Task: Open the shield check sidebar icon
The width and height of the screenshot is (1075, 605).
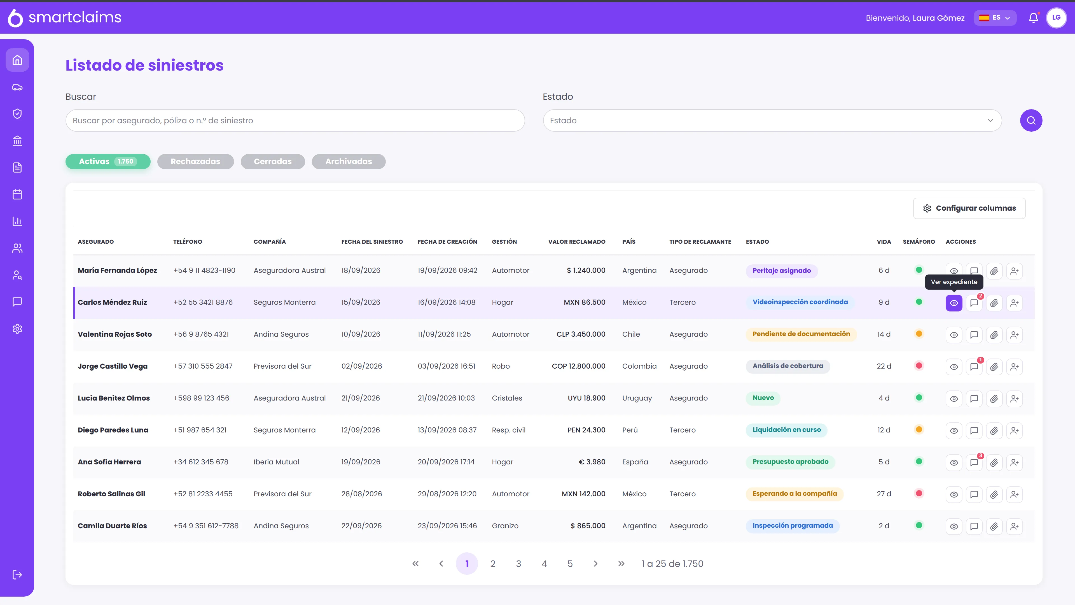Action: [17, 113]
